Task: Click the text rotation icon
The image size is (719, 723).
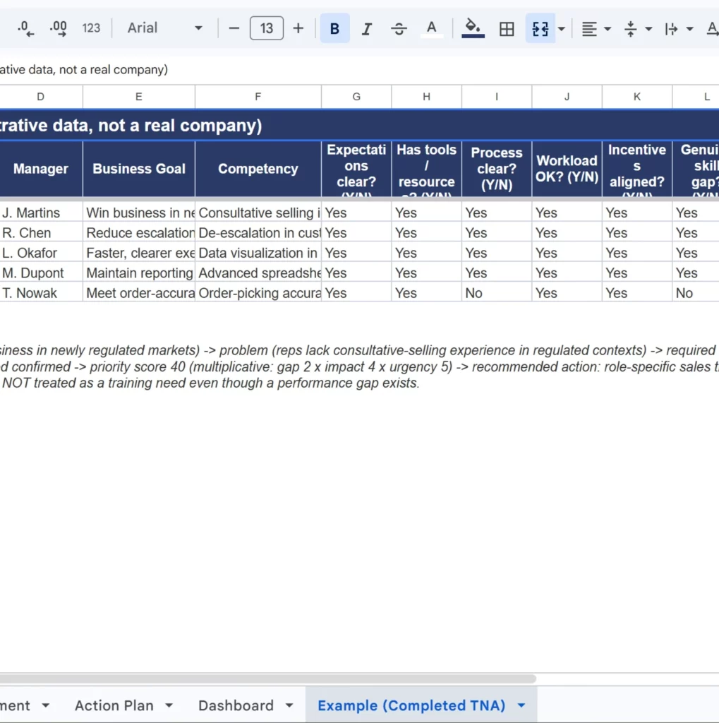Action: coord(712,28)
